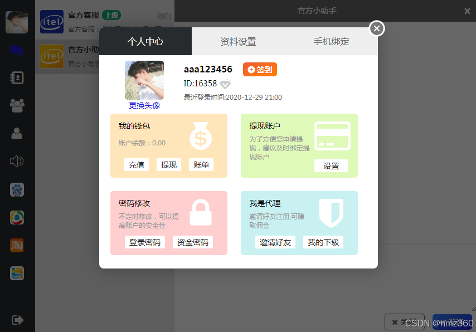Open 更换头像 to change avatar
The height and width of the screenshot is (332, 476).
(x=144, y=105)
